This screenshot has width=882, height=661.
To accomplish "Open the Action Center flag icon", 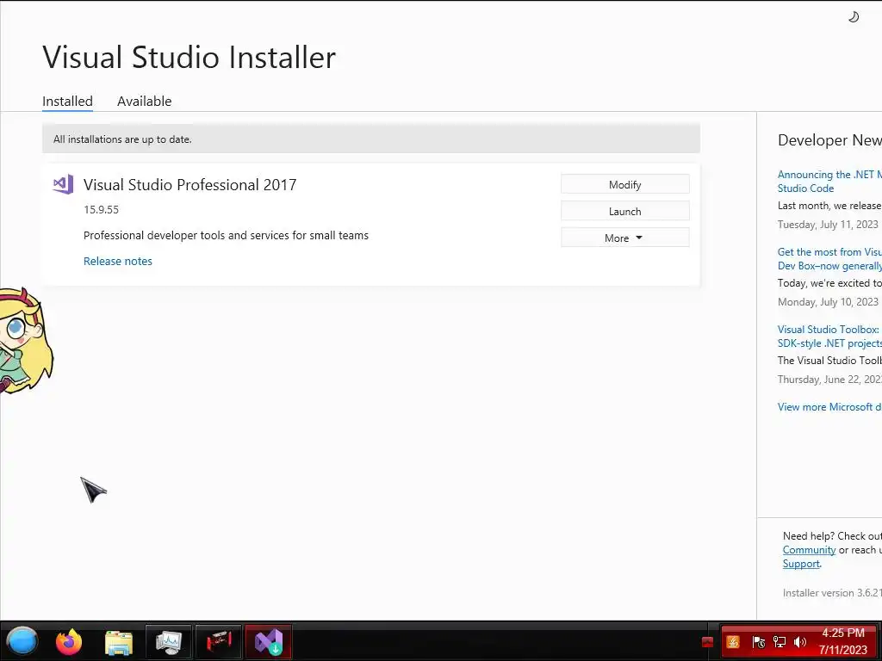I will click(758, 642).
